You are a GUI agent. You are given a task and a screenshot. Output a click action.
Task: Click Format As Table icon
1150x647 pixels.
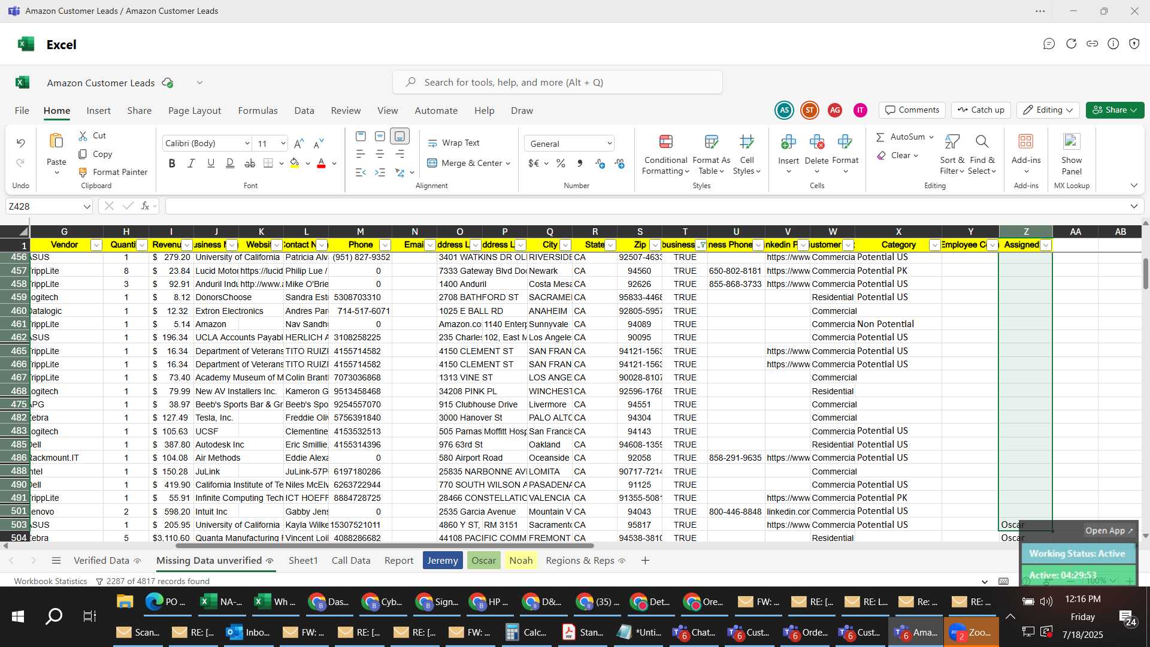click(711, 142)
